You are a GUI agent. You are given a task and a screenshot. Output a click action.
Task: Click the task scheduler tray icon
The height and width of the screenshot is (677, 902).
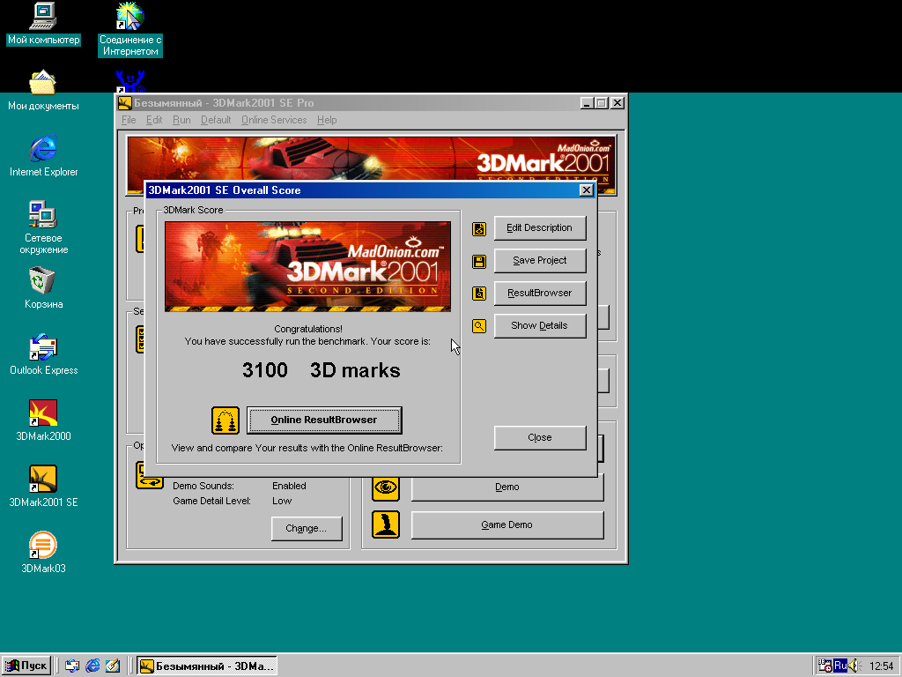click(x=824, y=666)
